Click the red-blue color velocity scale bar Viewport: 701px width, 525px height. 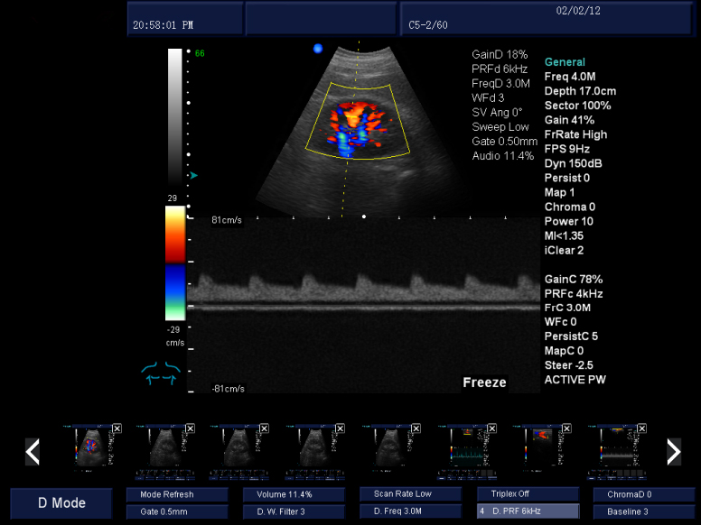tap(175, 263)
